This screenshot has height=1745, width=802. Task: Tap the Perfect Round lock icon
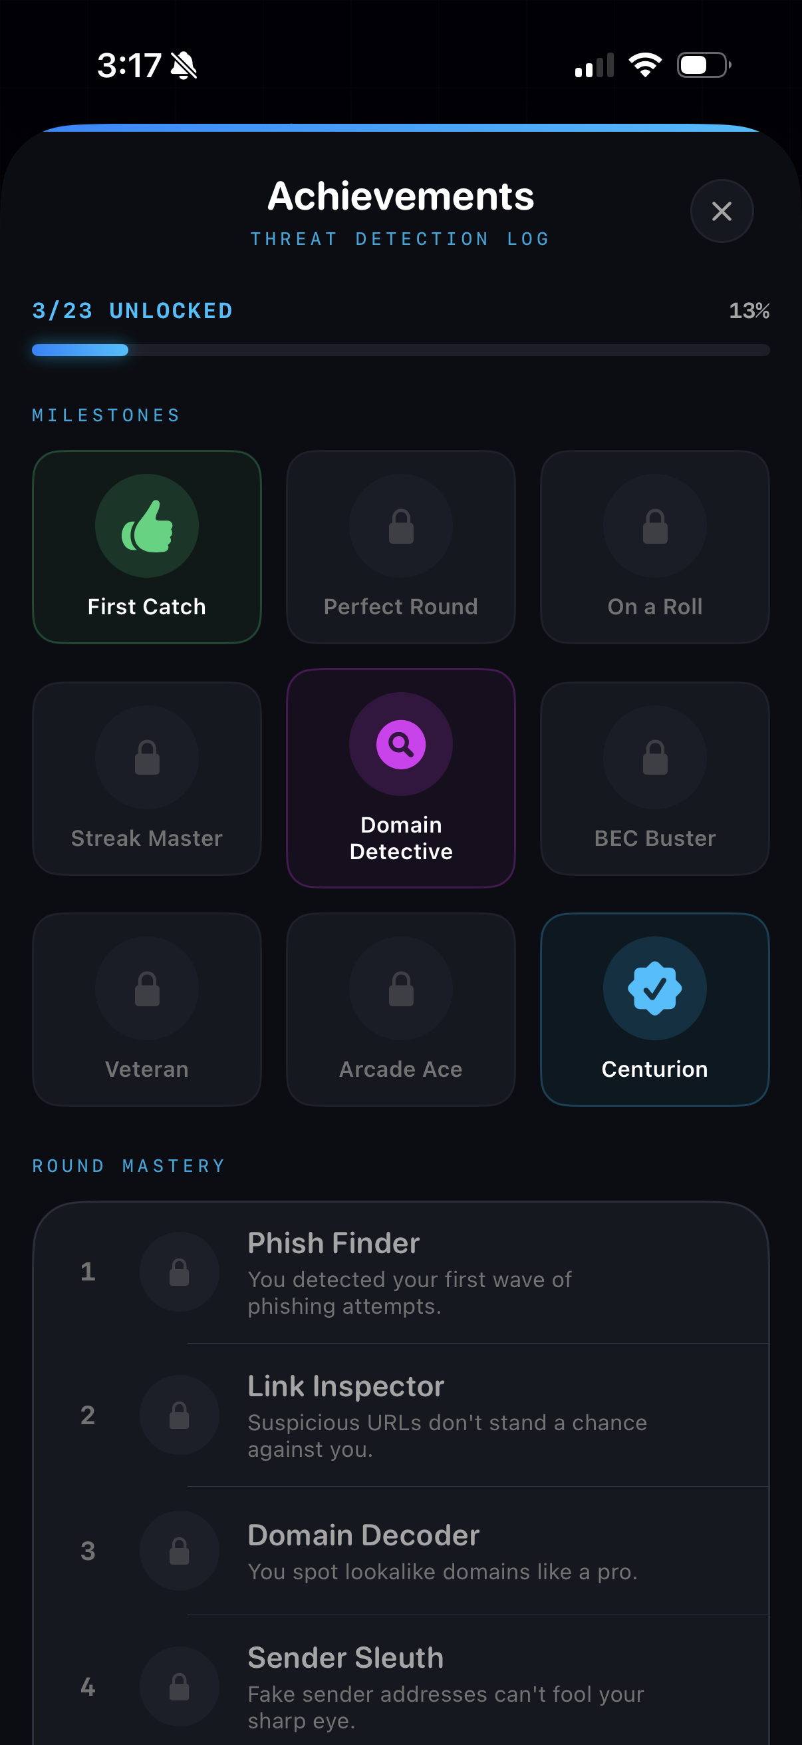[x=400, y=526]
